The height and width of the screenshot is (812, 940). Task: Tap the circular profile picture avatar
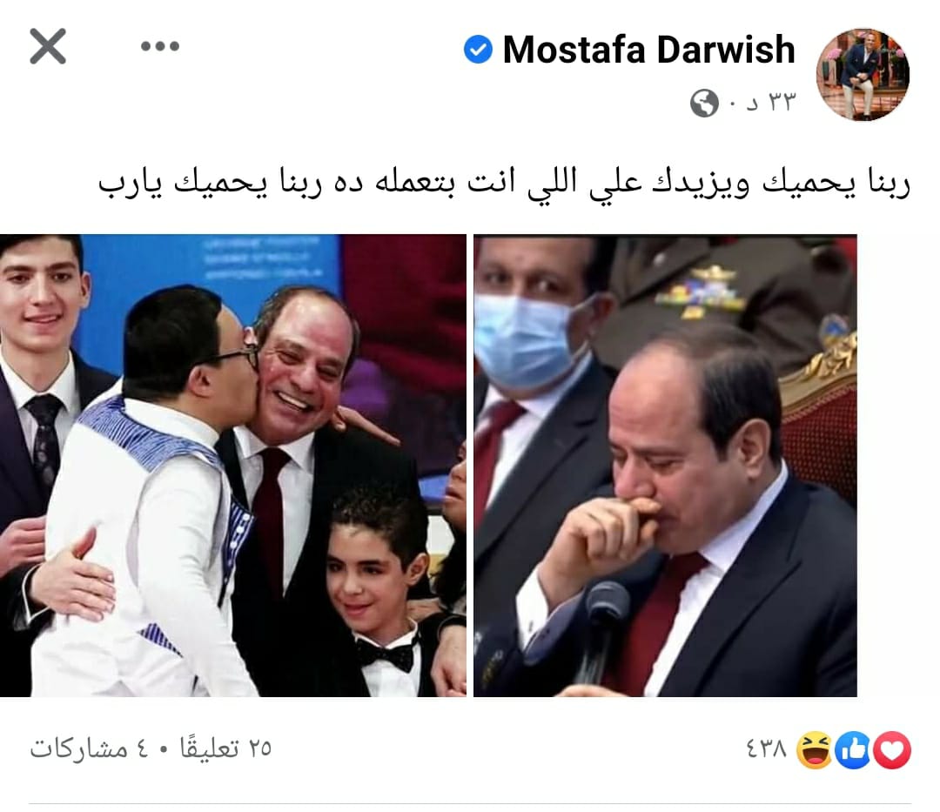[863, 74]
